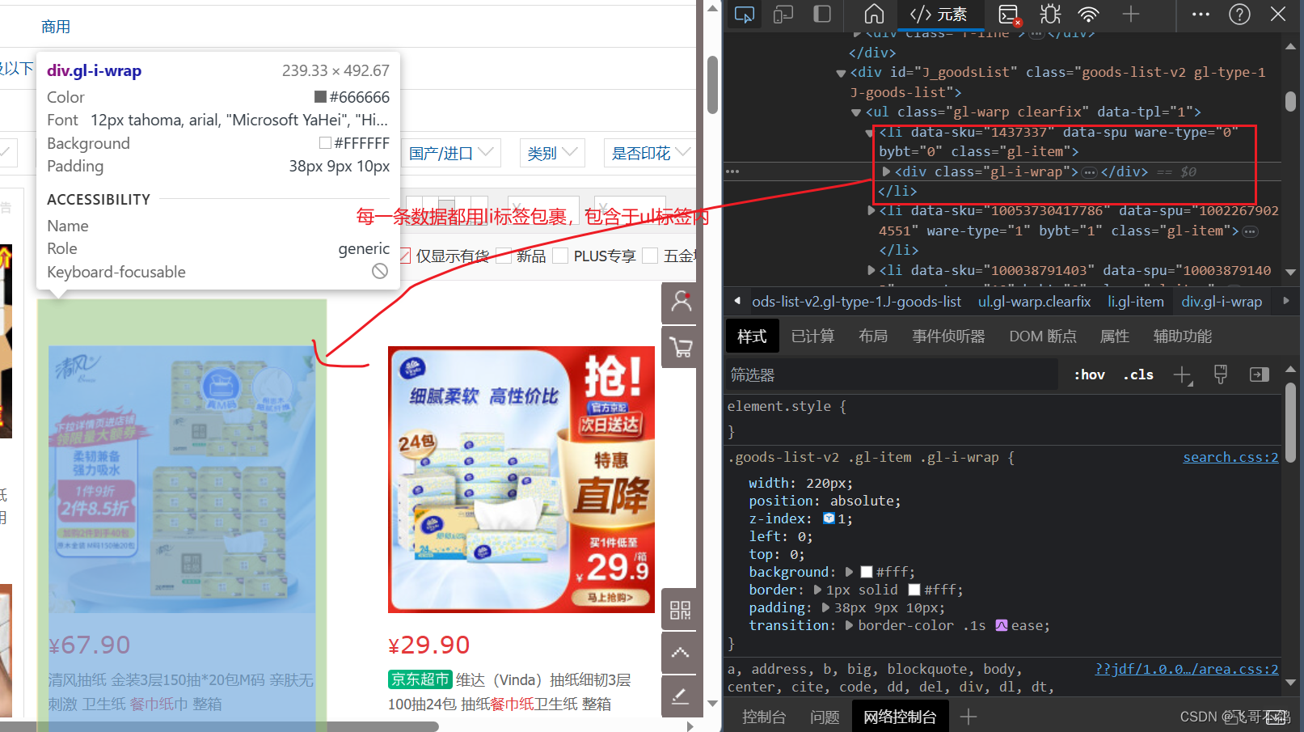Check the 五金 checkbox
This screenshot has width=1304, height=732.
coord(650,256)
